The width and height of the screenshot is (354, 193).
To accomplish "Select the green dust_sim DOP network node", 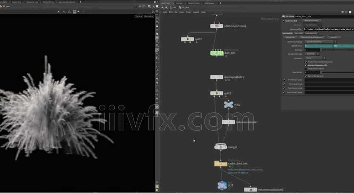I will coord(217,53).
